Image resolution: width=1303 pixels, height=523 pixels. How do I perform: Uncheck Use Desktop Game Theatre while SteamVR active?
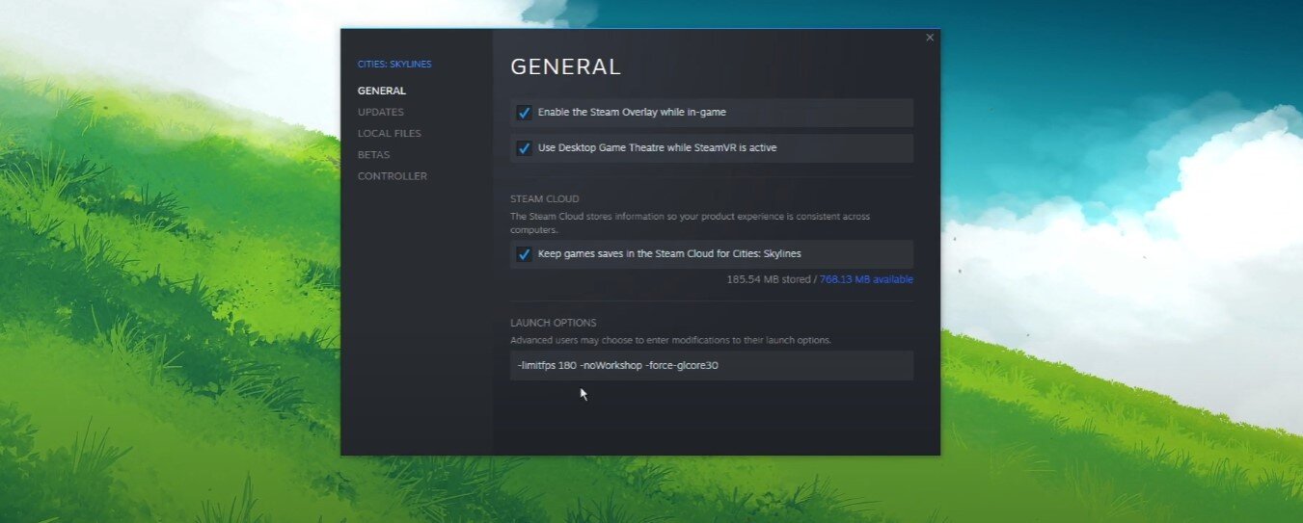click(524, 148)
